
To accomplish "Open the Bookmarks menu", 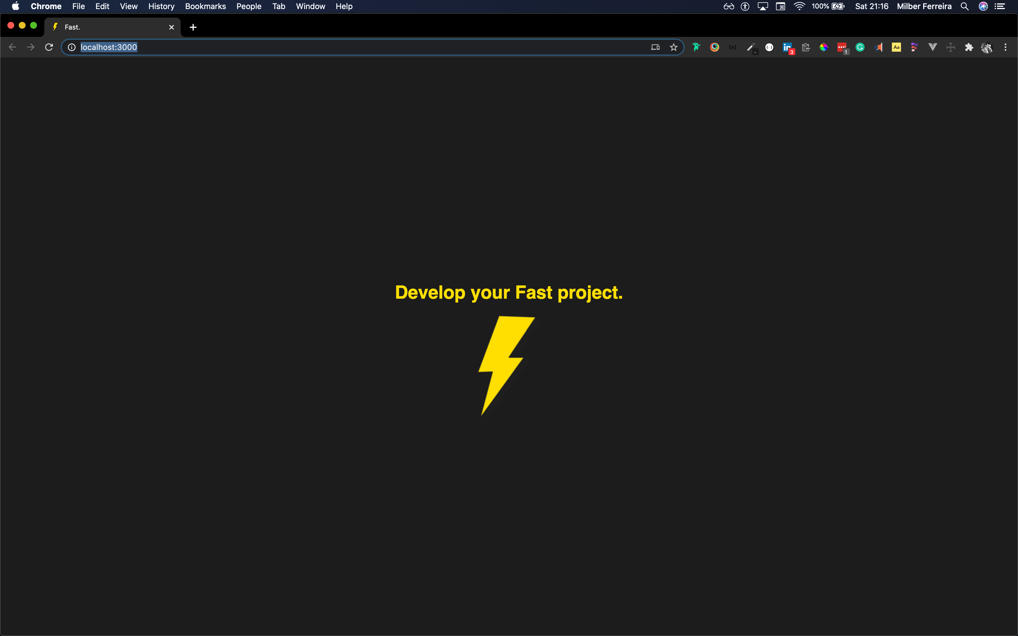I will point(205,6).
